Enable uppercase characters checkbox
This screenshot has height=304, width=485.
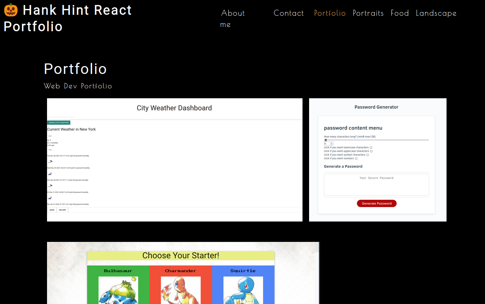click(x=371, y=151)
